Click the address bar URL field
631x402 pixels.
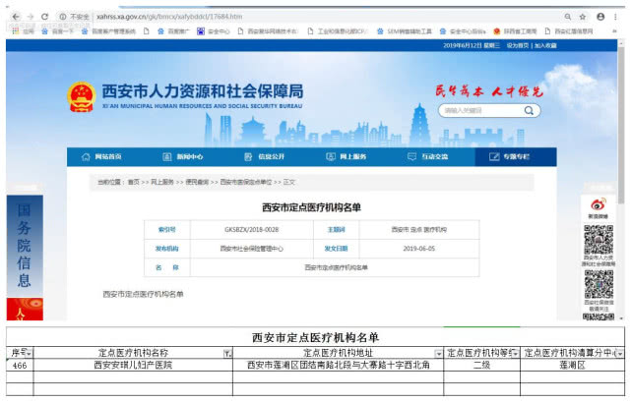pos(169,17)
